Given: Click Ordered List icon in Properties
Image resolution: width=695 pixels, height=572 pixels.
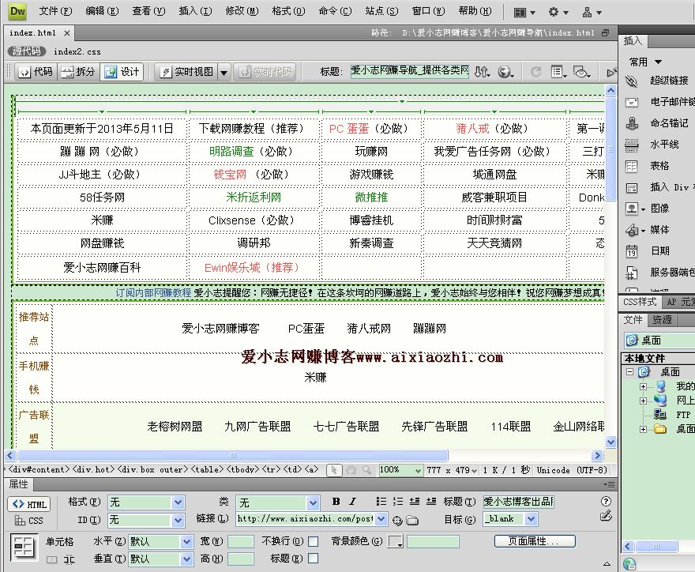Looking at the screenshot, I should click(x=397, y=502).
